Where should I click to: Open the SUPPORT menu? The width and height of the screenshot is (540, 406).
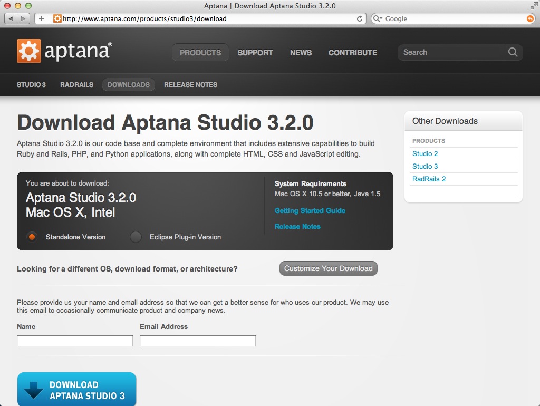(255, 53)
